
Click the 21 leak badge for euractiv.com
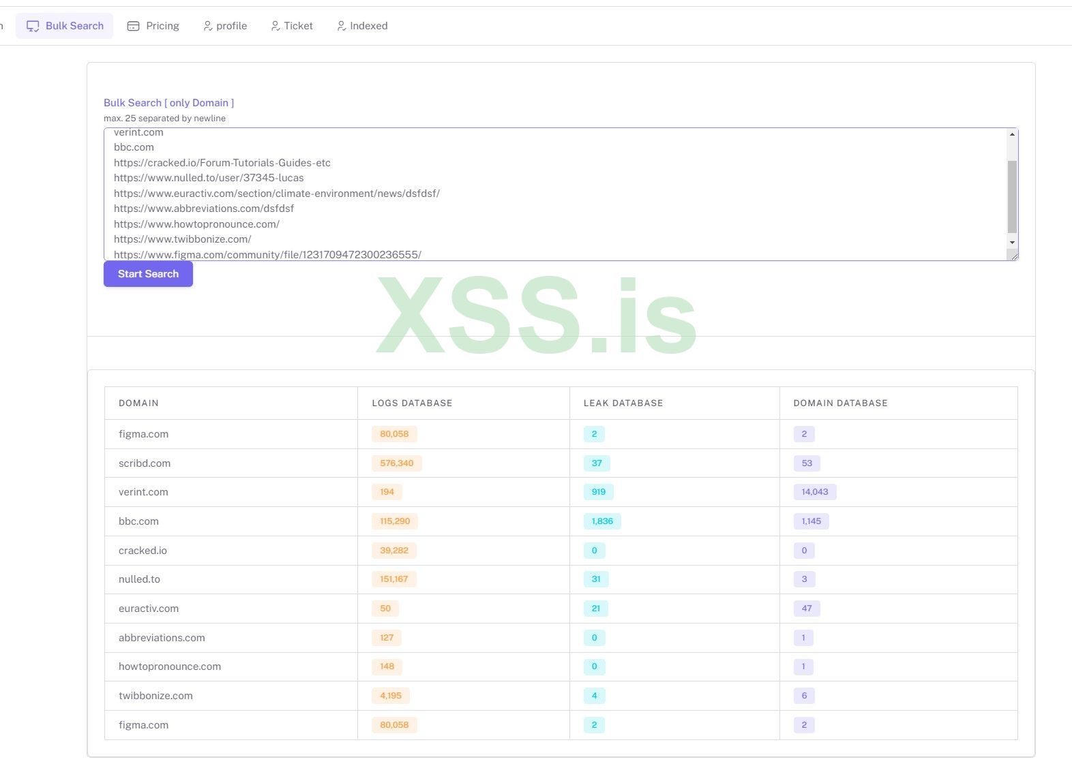point(596,609)
